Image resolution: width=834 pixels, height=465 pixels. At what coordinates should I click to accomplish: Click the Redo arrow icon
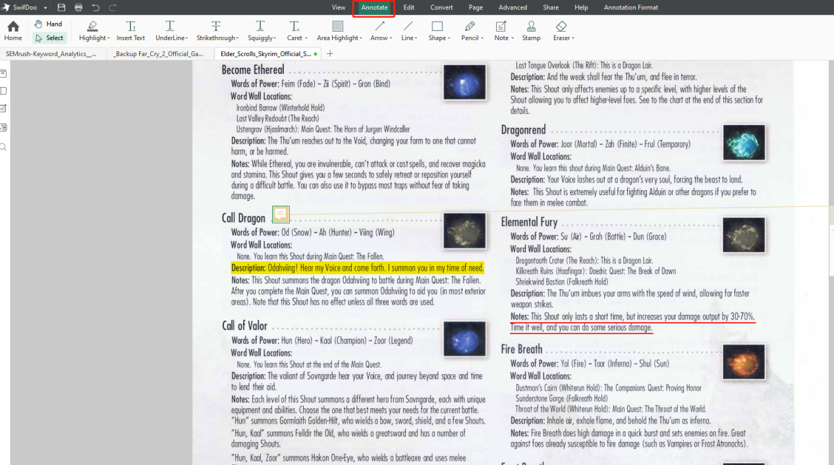coord(112,7)
